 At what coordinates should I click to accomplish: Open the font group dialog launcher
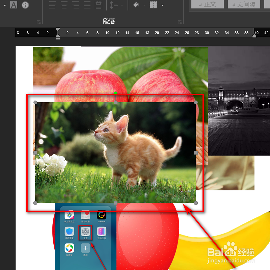[39, 22]
